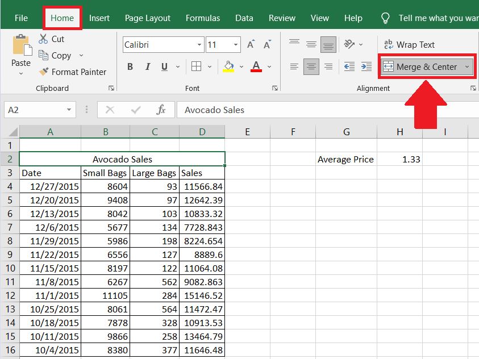The width and height of the screenshot is (479, 359).
Task: Expand the Merge & Center dropdown arrow
Action: (467, 66)
